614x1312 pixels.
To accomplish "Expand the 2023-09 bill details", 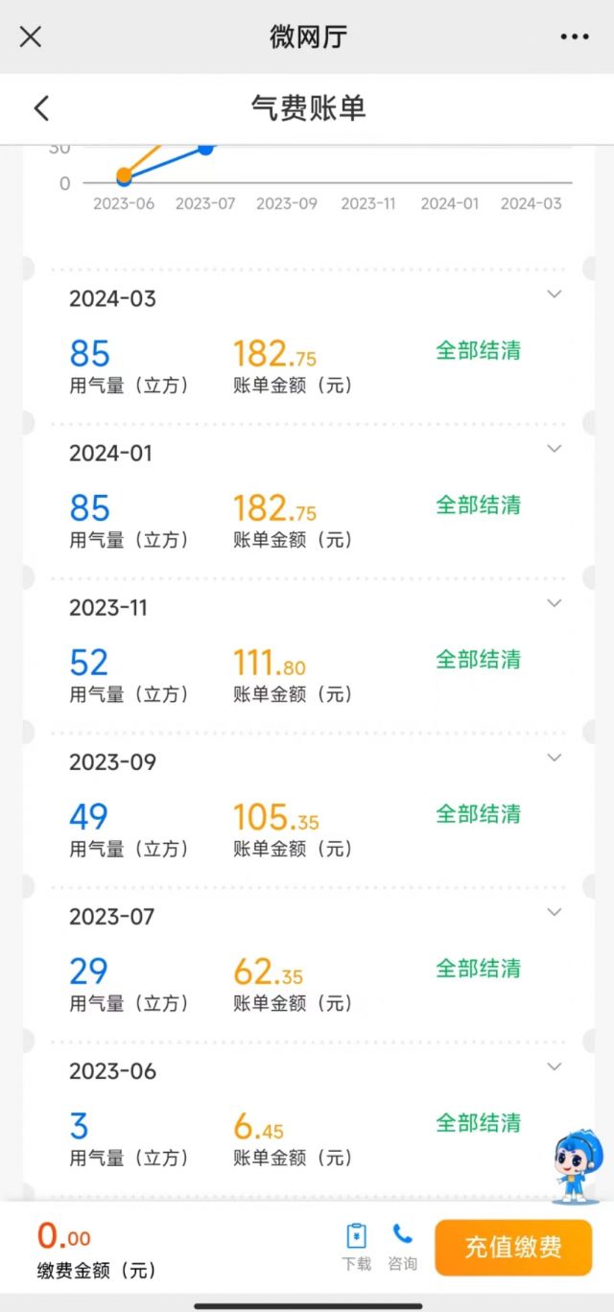I will point(554,758).
